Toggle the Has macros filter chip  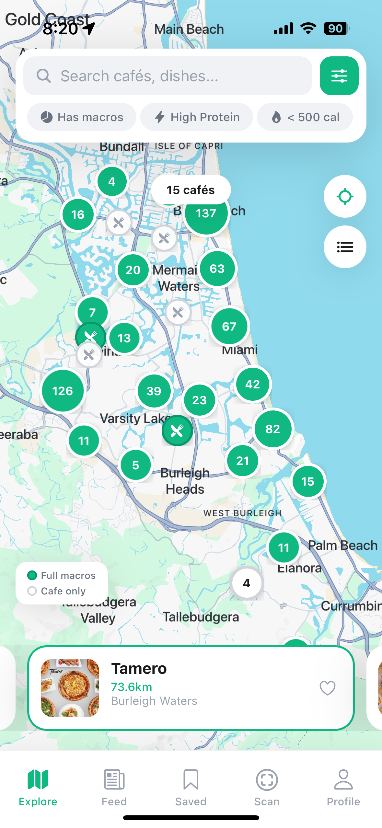pyautogui.click(x=82, y=117)
